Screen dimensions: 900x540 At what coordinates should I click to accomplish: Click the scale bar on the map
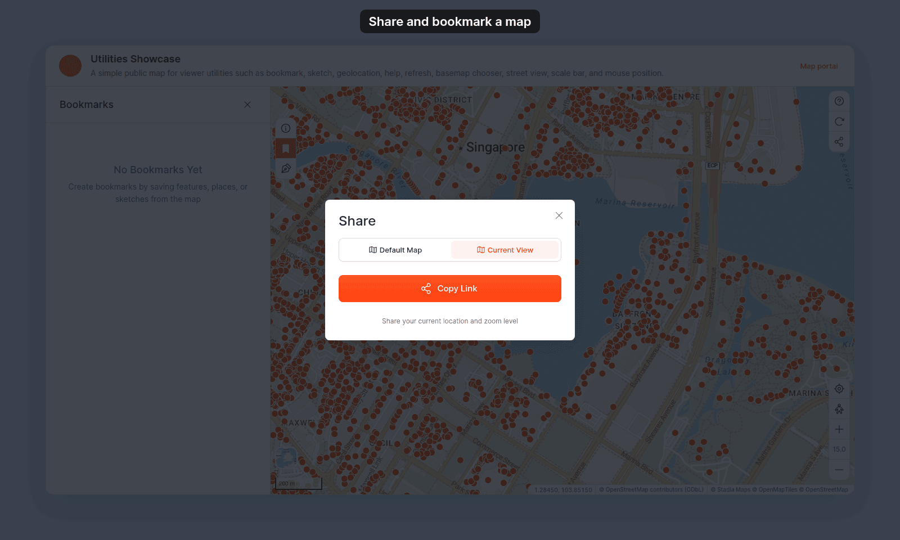click(299, 483)
